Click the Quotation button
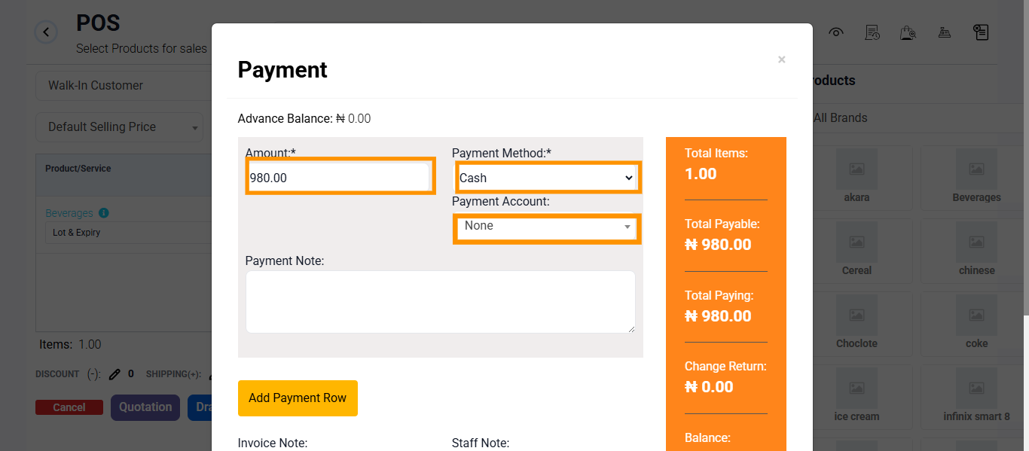The height and width of the screenshot is (451, 1029). [x=145, y=407]
